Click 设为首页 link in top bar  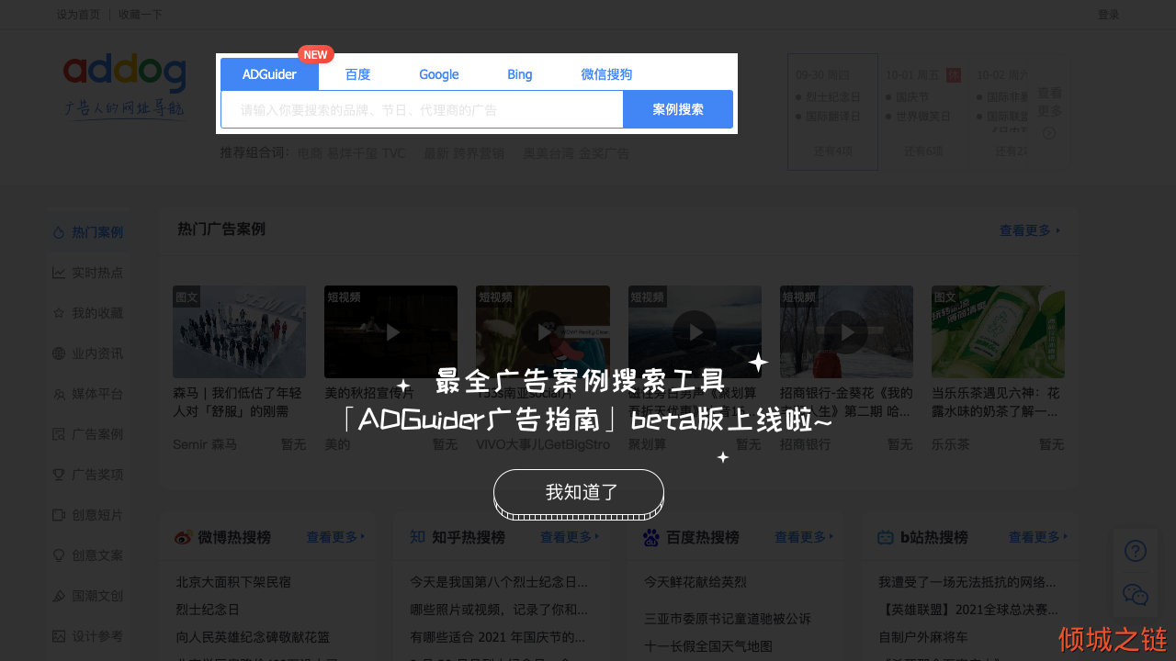(78, 15)
